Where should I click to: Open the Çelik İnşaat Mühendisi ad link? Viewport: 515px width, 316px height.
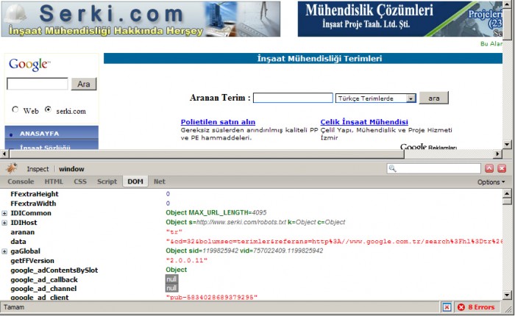pyautogui.click(x=364, y=122)
